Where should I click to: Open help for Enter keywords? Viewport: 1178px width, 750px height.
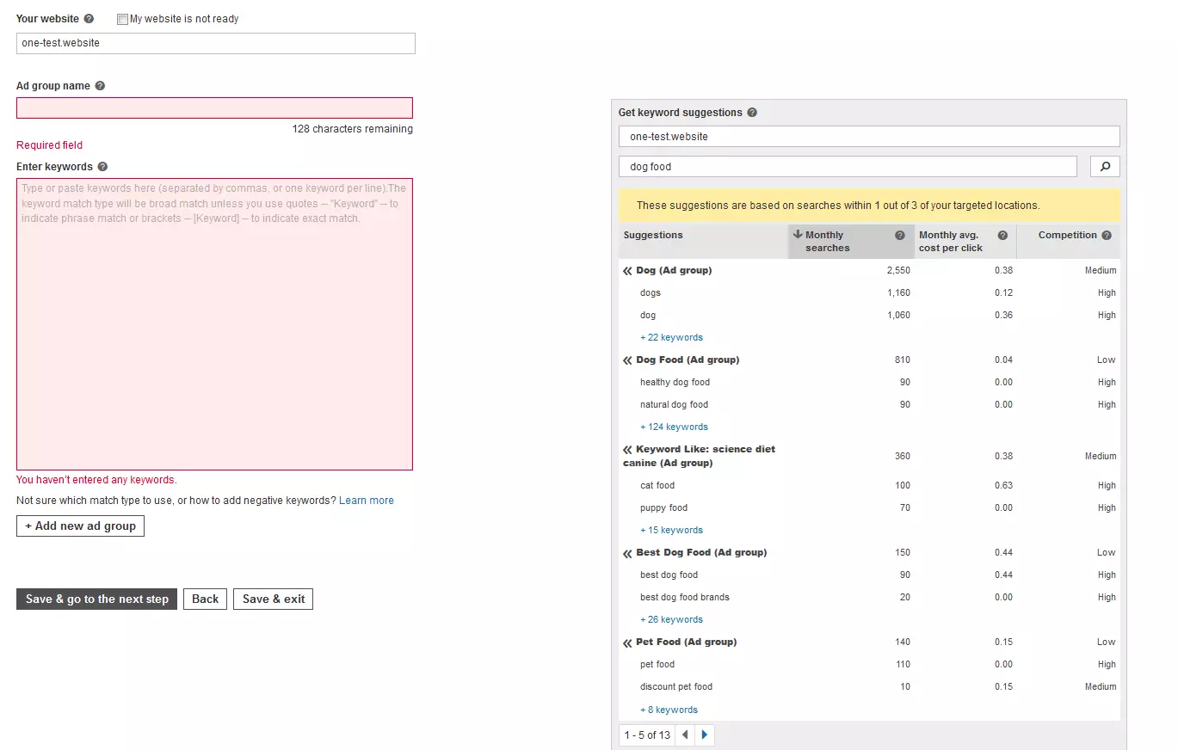(102, 167)
